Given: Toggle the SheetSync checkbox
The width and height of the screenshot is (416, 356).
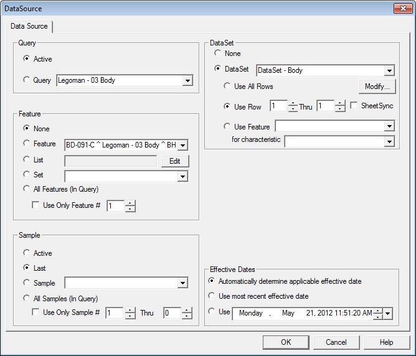Looking at the screenshot, I should 354,106.
